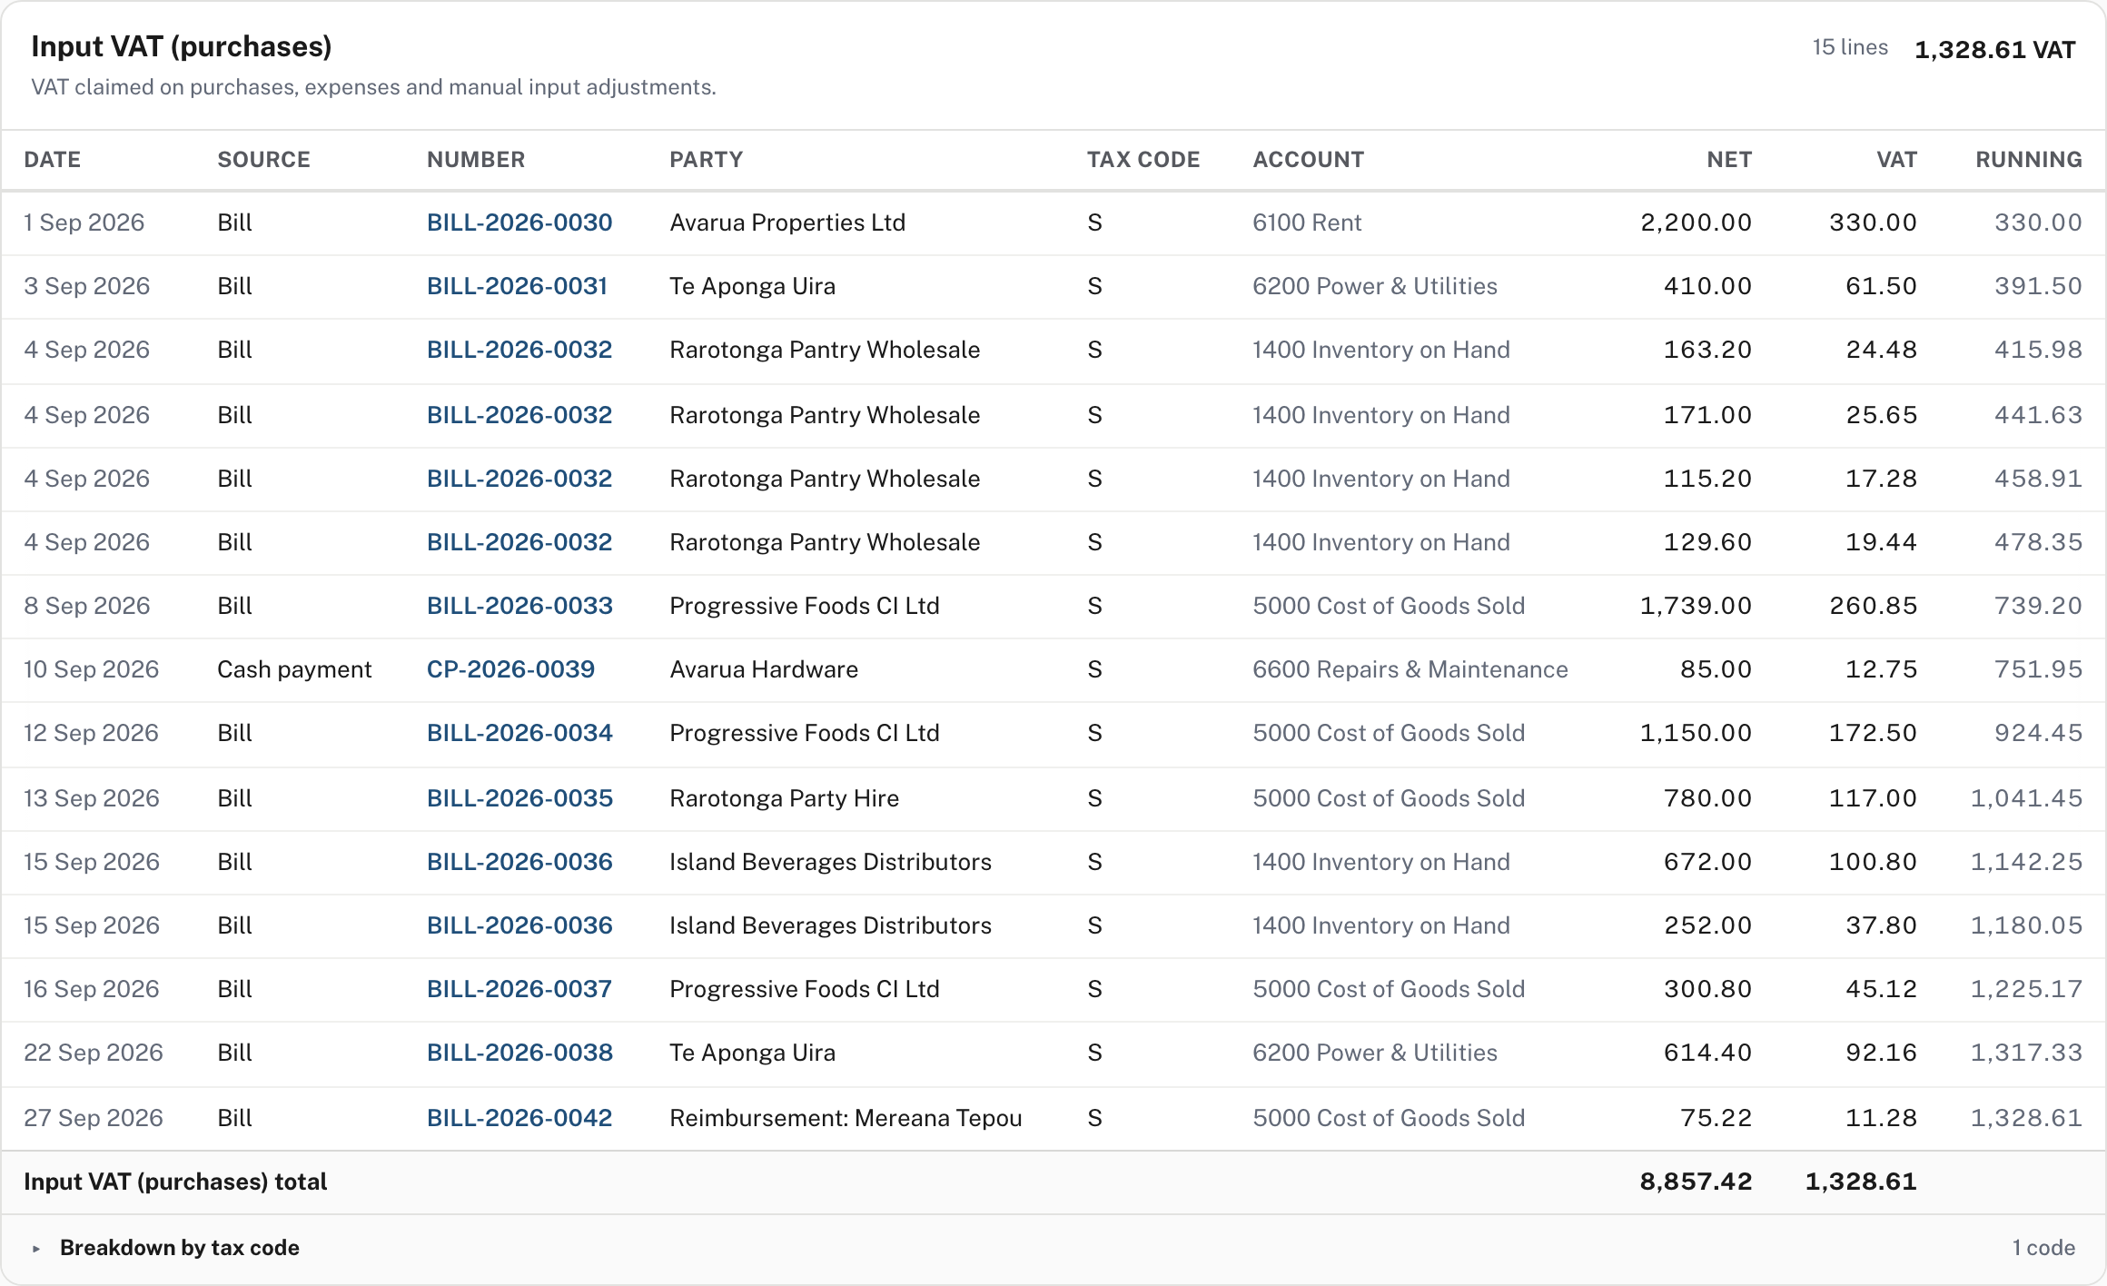Click the Input VAT (purchases) heading
The image size is (2107, 1286).
coord(182,46)
